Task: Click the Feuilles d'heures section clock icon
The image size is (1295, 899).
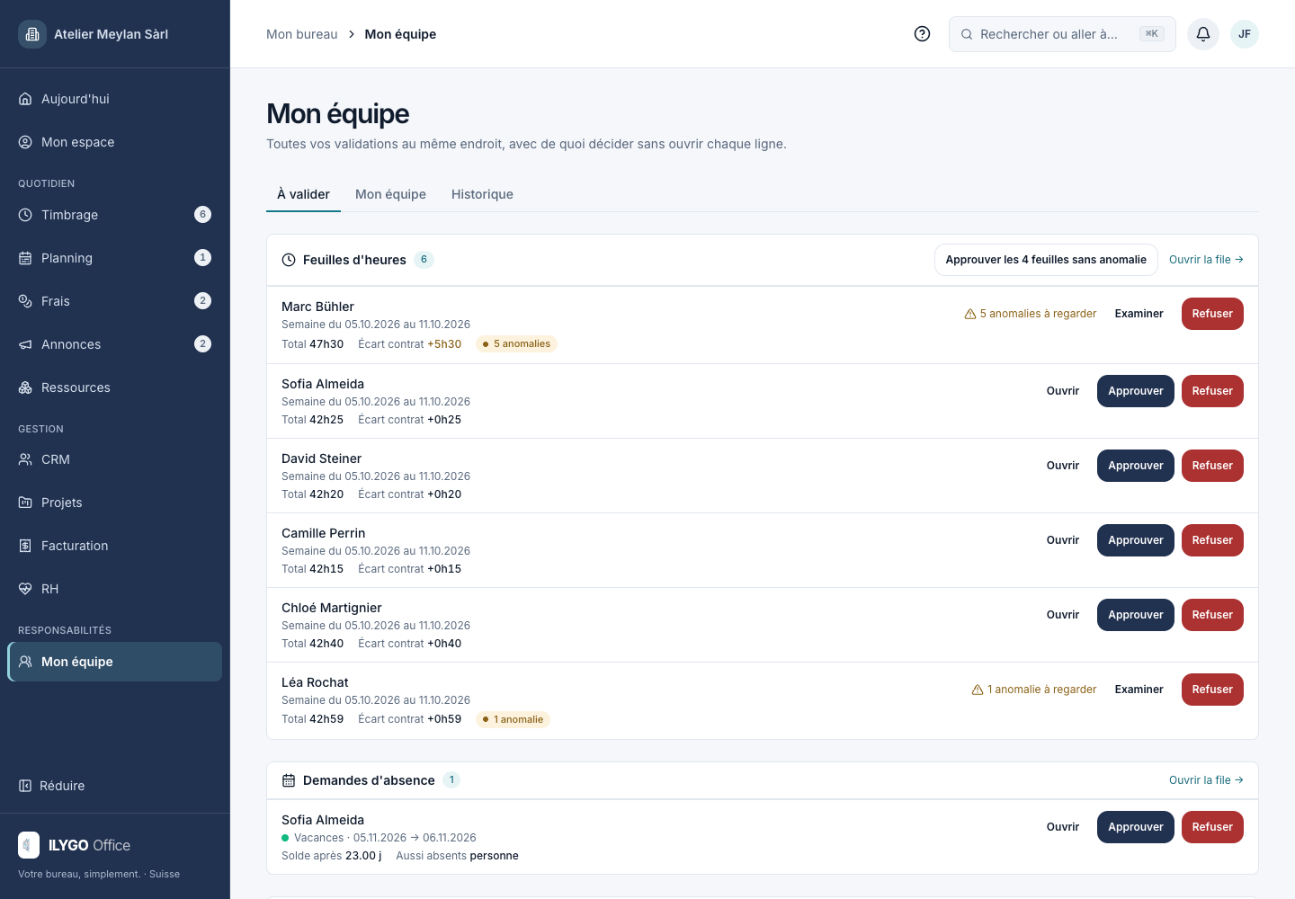Action: pyautogui.click(x=289, y=260)
